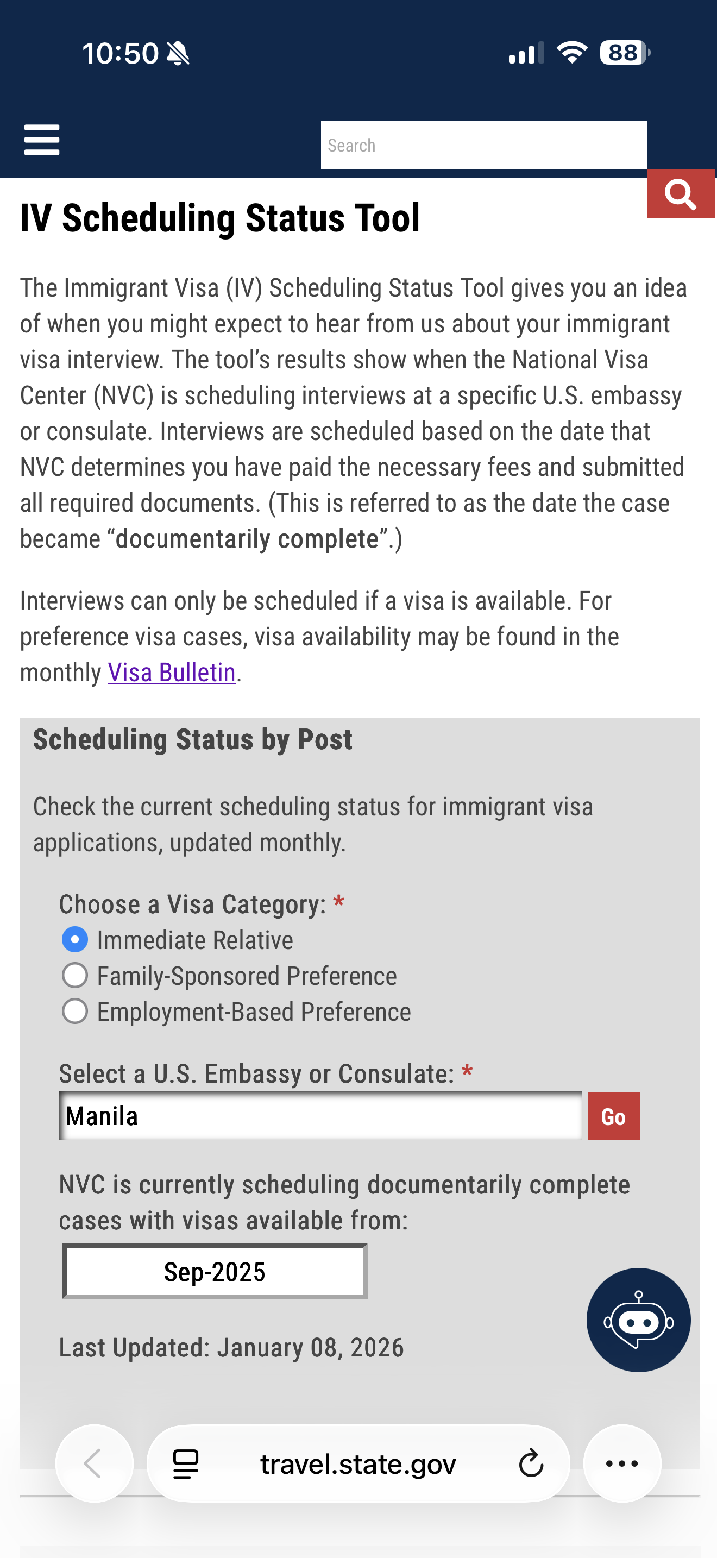Click into the Search text field
This screenshot has width=717, height=1558.
coord(483,145)
